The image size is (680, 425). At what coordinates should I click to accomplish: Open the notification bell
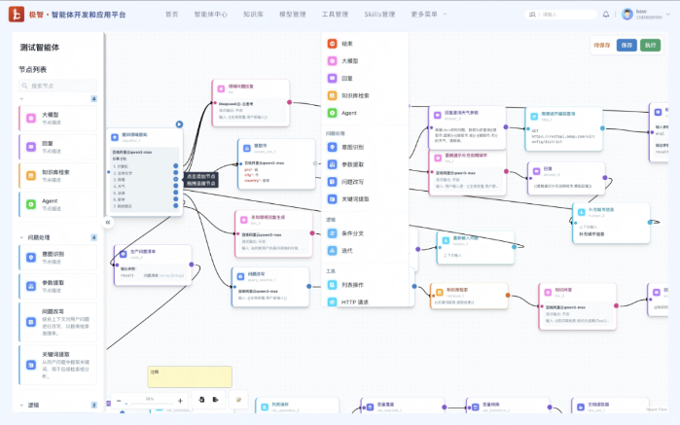[606, 15]
